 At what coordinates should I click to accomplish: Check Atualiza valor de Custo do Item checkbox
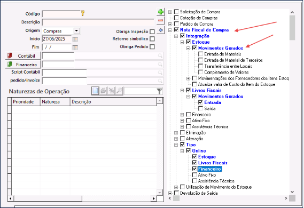194,84
